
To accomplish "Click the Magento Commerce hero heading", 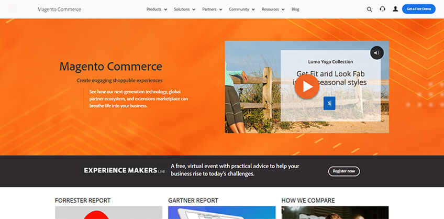I will [110, 67].
